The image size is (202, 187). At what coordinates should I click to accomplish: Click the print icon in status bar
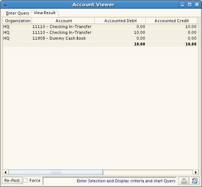(184, 181)
